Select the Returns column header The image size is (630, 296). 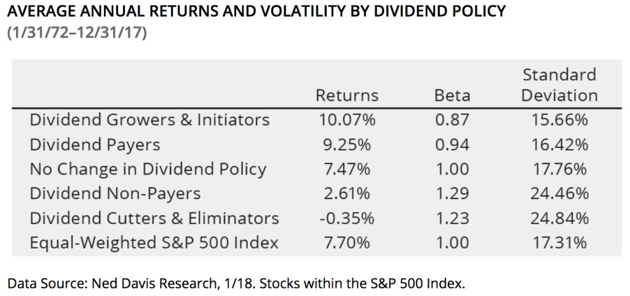tap(347, 95)
